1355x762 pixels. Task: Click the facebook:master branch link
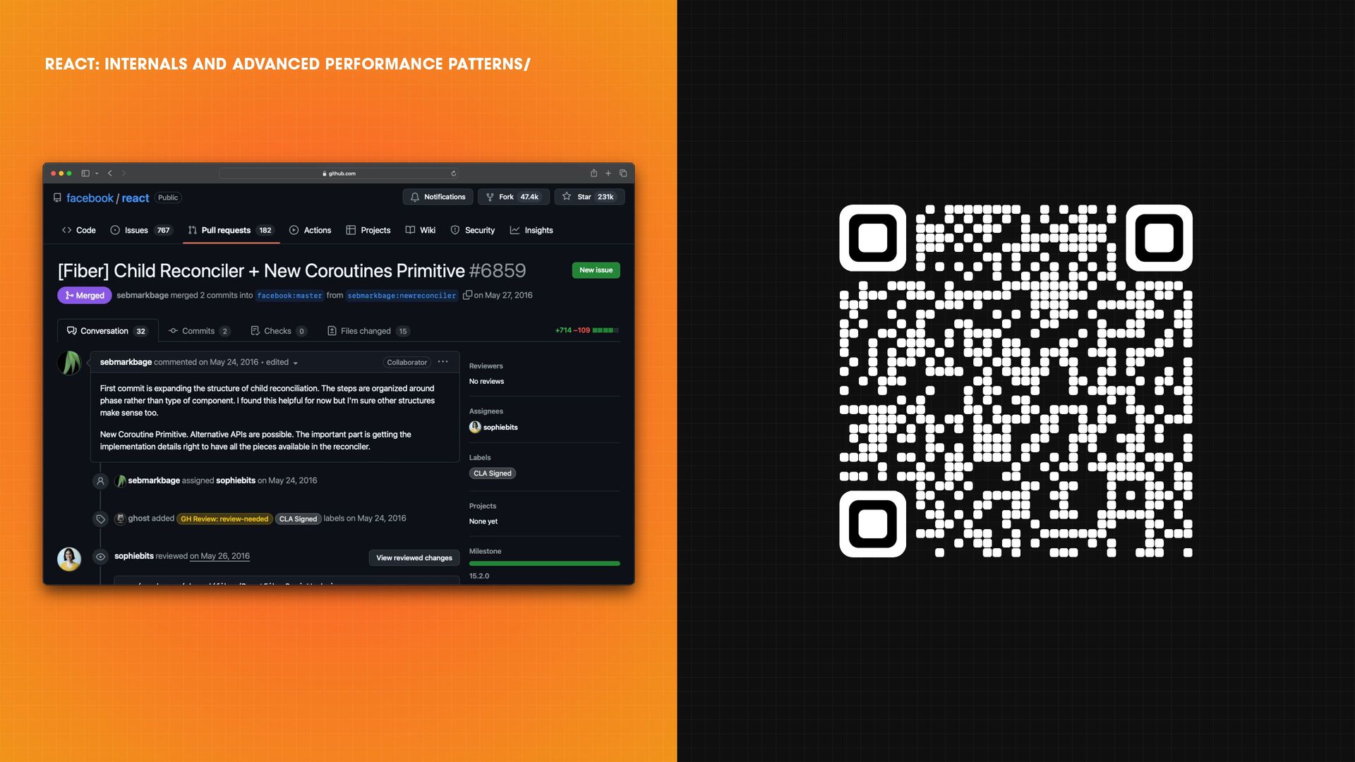[289, 296]
